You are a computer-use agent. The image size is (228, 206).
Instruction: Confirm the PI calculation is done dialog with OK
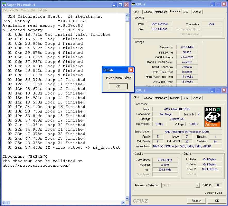[118, 86]
